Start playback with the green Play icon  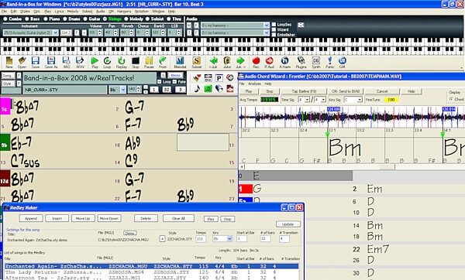[95, 61]
